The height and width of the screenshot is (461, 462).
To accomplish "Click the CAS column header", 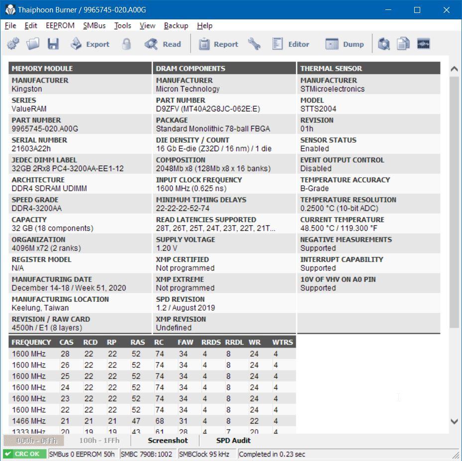I will tap(66, 342).
